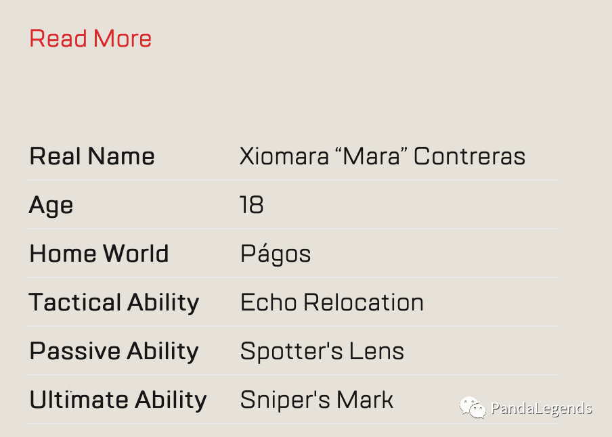Click the Sniper's Mark ability text

click(x=317, y=400)
